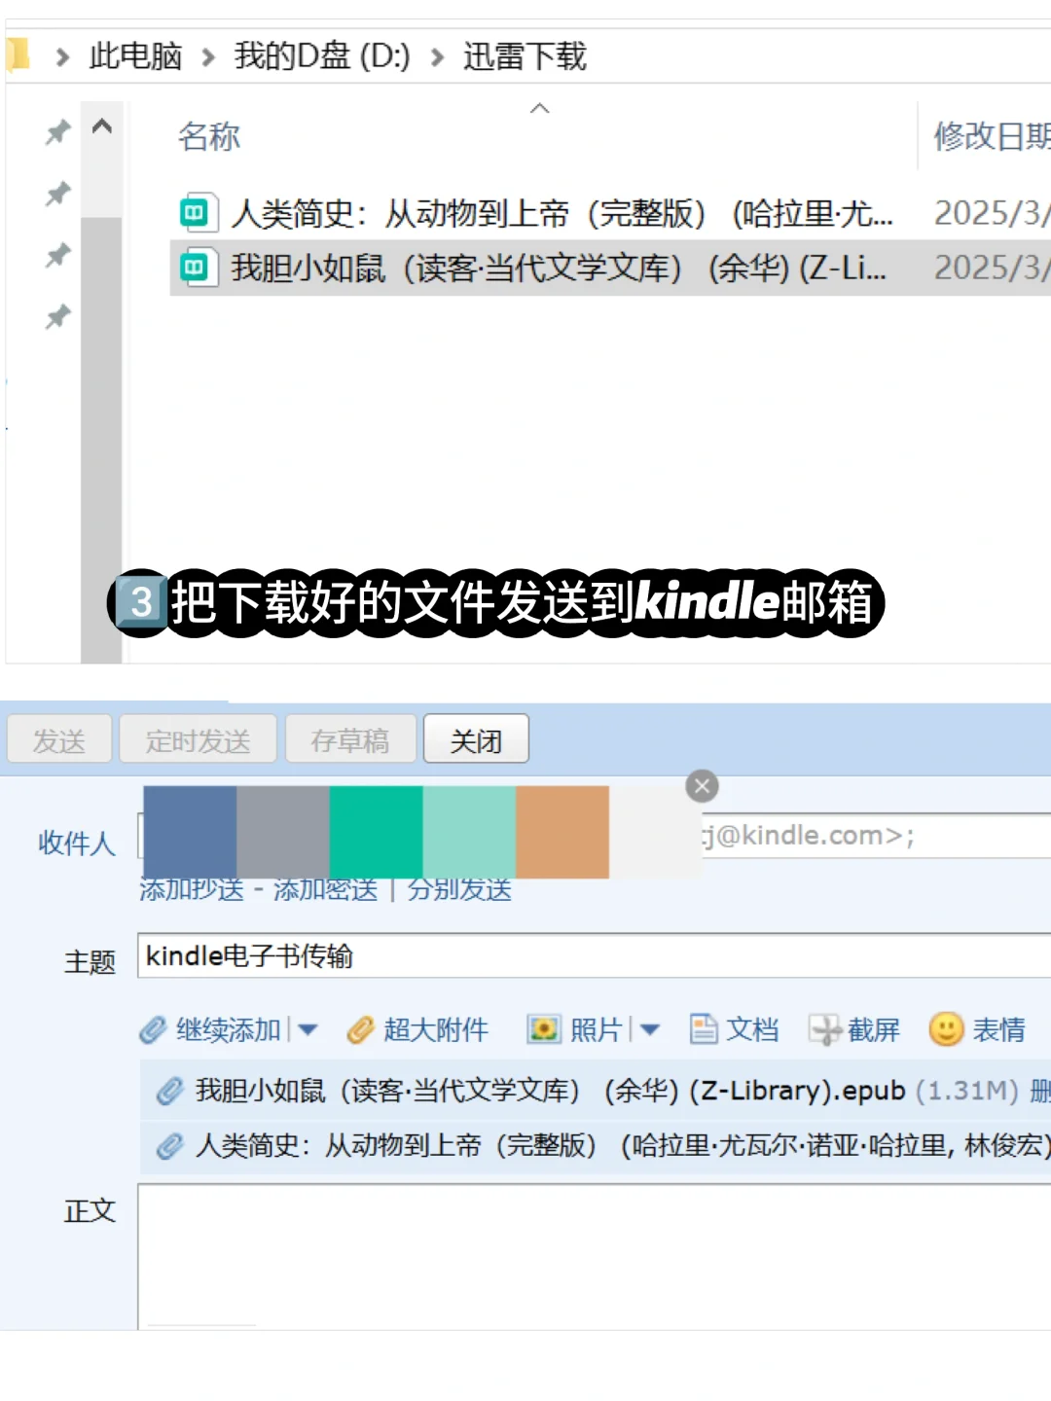The image size is (1051, 1401).
Task: Click the 添加密送 link
Action: click(x=325, y=889)
